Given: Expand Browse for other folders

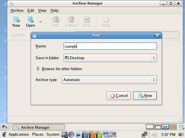Looking at the screenshot, I should pos(38,69).
